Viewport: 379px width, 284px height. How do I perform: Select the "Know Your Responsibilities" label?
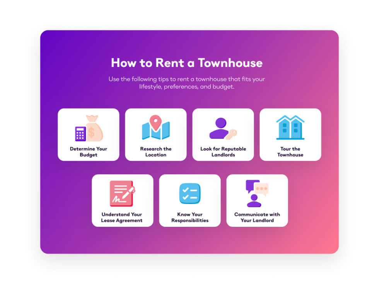point(190,217)
